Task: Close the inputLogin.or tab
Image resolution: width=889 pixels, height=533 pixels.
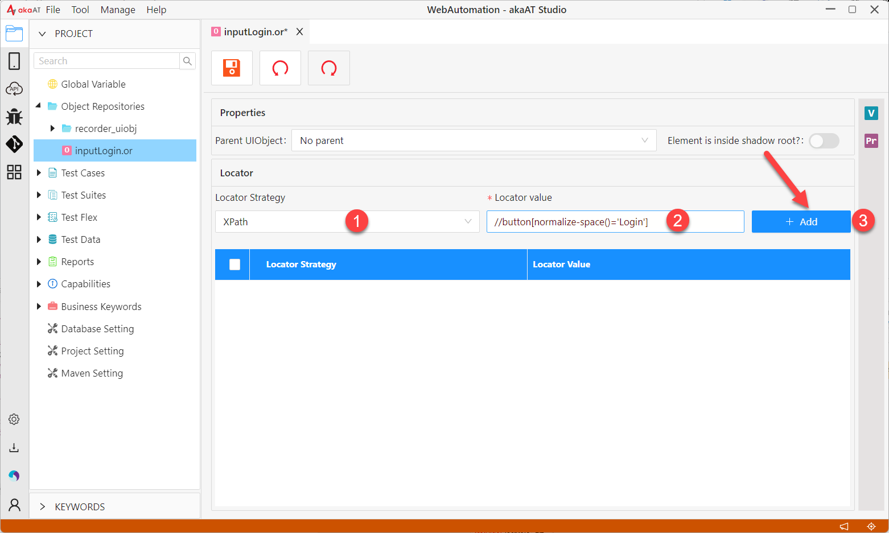Action: pos(299,32)
